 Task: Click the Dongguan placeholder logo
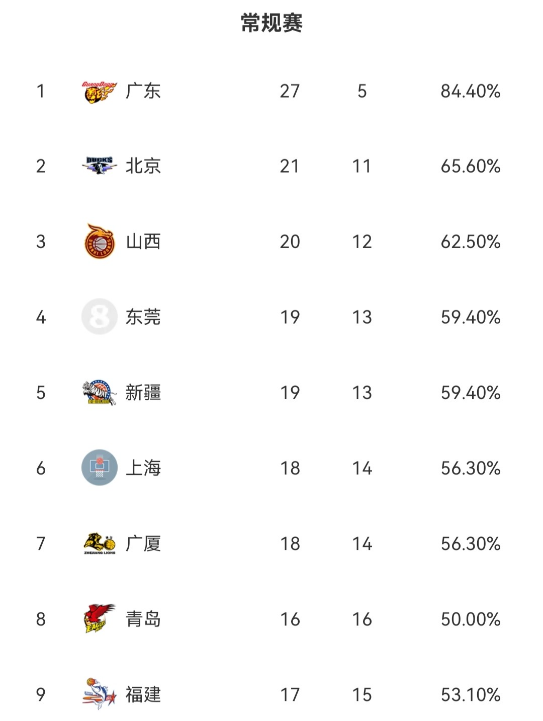(99, 317)
